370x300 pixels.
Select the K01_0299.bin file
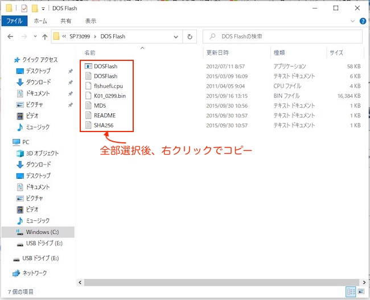110,96
